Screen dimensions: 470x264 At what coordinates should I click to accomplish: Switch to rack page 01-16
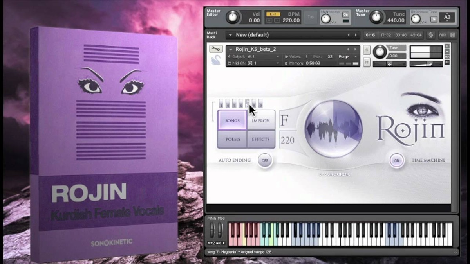(370, 35)
